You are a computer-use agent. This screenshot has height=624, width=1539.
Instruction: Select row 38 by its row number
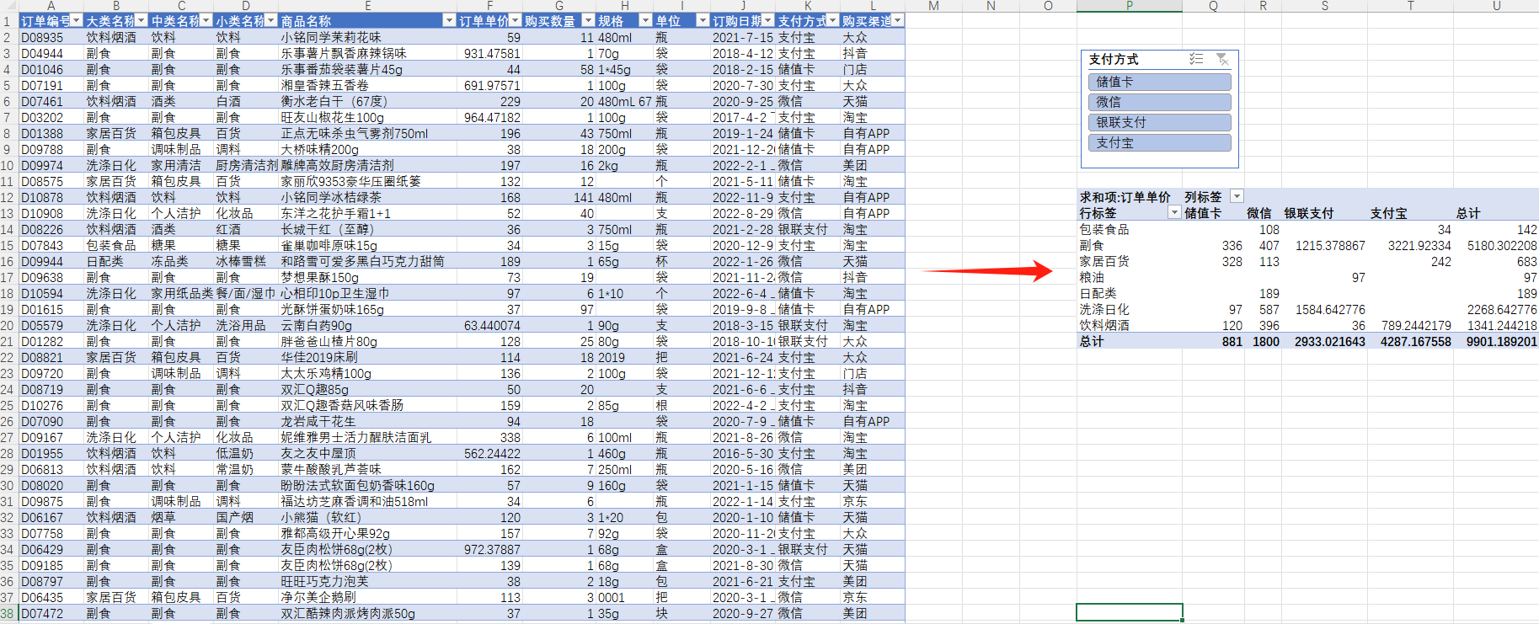pyautogui.click(x=8, y=613)
